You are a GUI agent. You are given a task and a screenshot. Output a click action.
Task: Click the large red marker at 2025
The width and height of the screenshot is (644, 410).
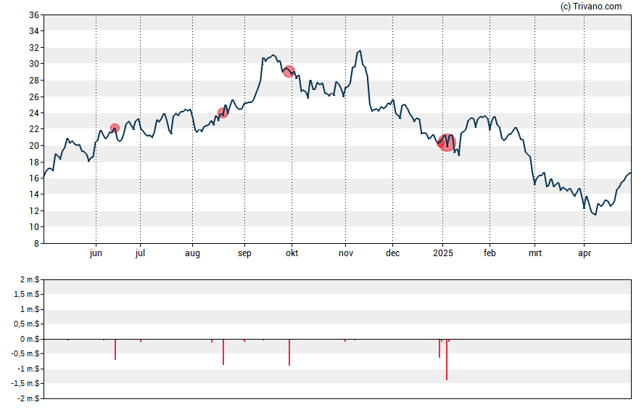[x=447, y=142]
